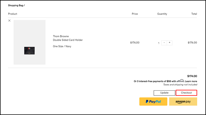Click the Checkout button
206x115 pixels.
[x=186, y=93]
